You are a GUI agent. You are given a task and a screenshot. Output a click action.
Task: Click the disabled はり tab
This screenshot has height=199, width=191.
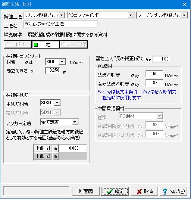pyautogui.click(x=18, y=44)
